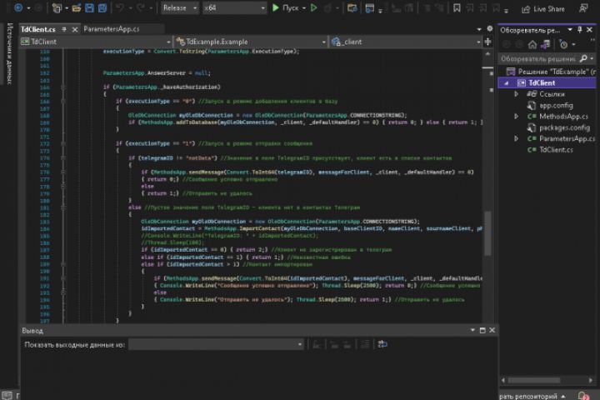Open the Пуск dropdown arrow
The height and width of the screenshot is (400, 600).
click(304, 8)
